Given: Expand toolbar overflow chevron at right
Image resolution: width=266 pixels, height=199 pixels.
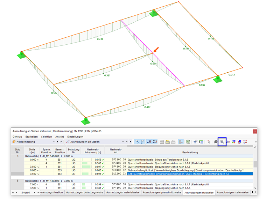Looking at the screenshot, I should pos(255,142).
